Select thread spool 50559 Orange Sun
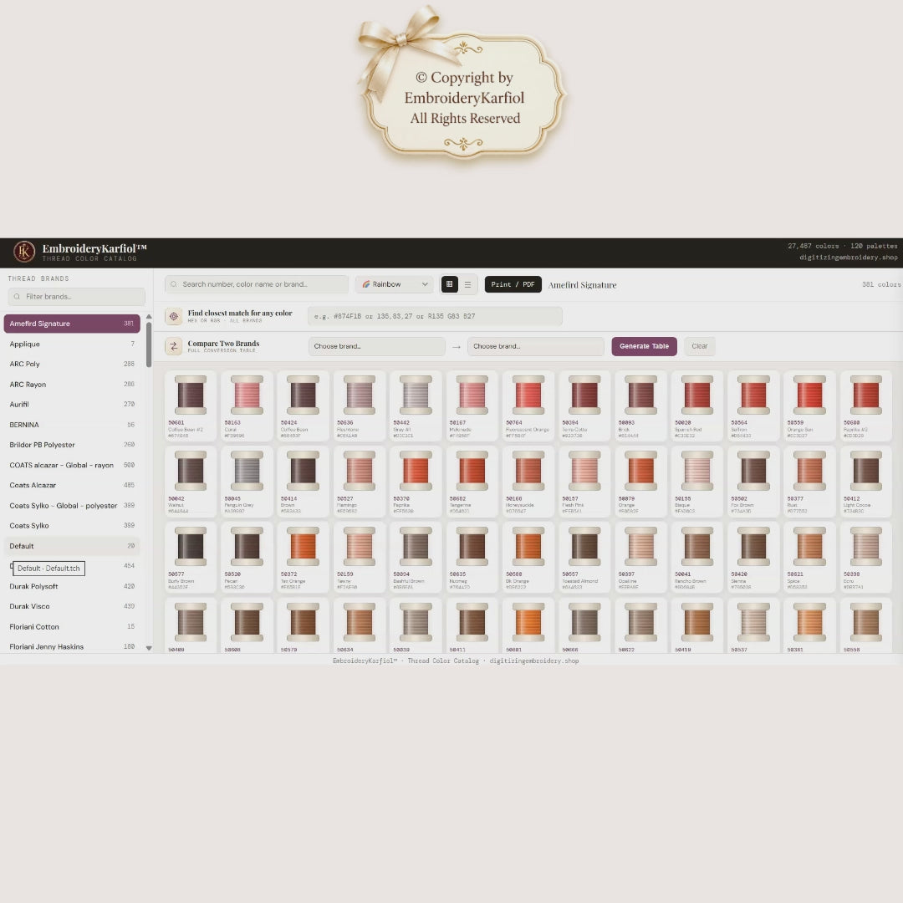 (x=809, y=406)
